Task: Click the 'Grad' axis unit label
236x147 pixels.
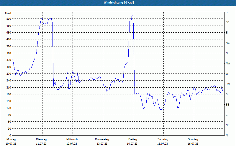Action: pyautogui.click(x=8, y=13)
